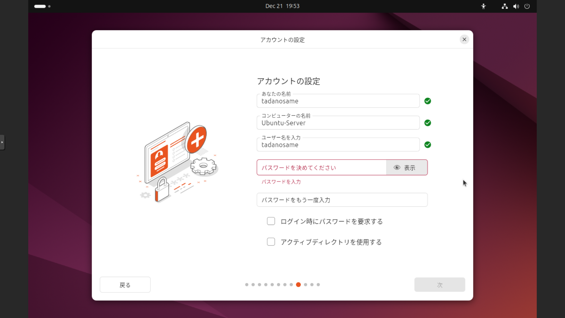Click the volume speaker icon

coord(516,6)
